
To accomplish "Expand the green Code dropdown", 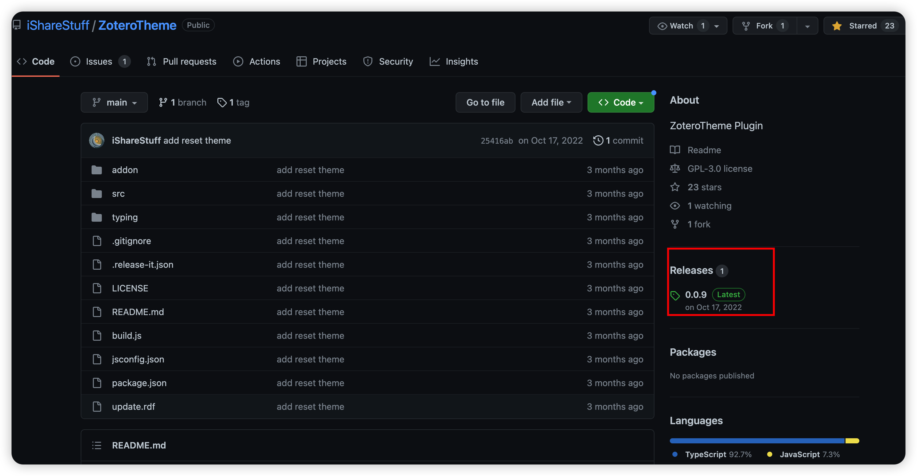I will [x=621, y=102].
